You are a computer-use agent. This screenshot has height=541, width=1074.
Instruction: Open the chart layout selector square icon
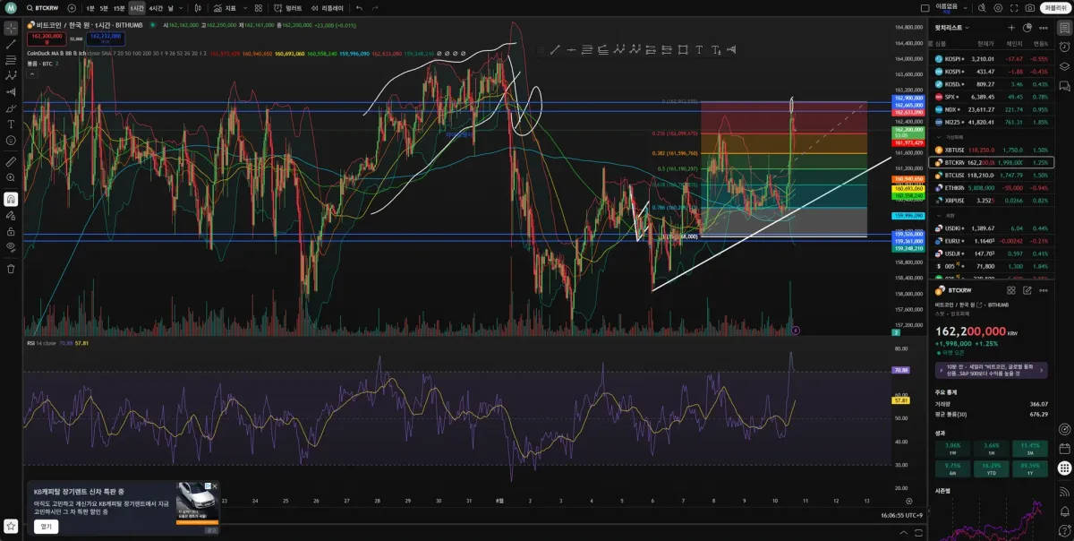pyautogui.click(x=925, y=8)
